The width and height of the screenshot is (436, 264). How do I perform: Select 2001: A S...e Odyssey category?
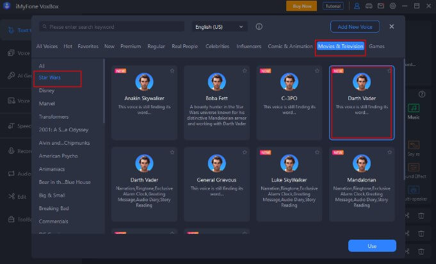(x=63, y=129)
